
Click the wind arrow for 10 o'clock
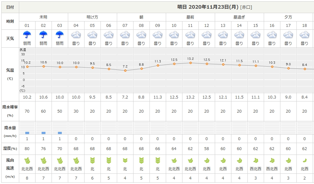click(x=174, y=161)
